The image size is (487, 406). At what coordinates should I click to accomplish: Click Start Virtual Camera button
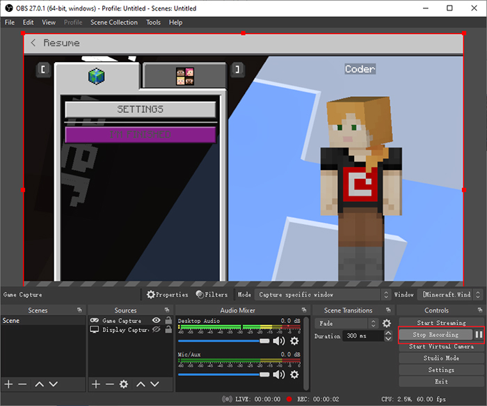pos(441,346)
